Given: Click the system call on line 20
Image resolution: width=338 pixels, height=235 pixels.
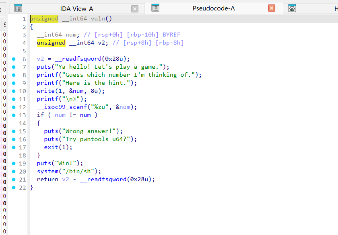Looking at the screenshot, I should pos(47,172).
